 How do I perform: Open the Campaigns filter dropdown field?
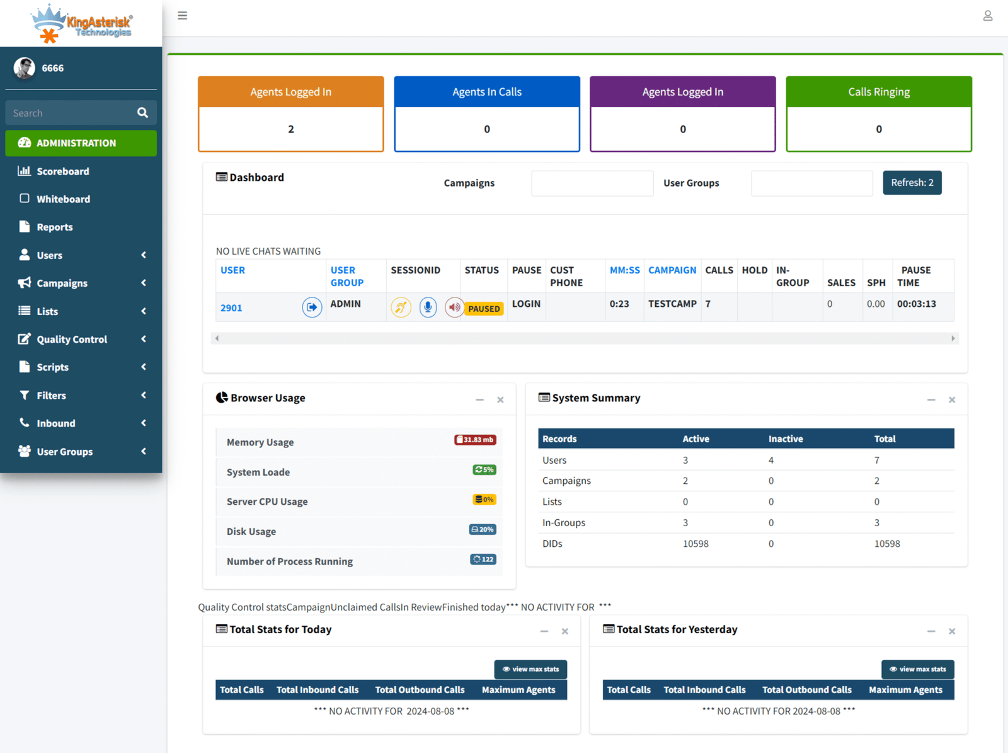click(x=592, y=183)
